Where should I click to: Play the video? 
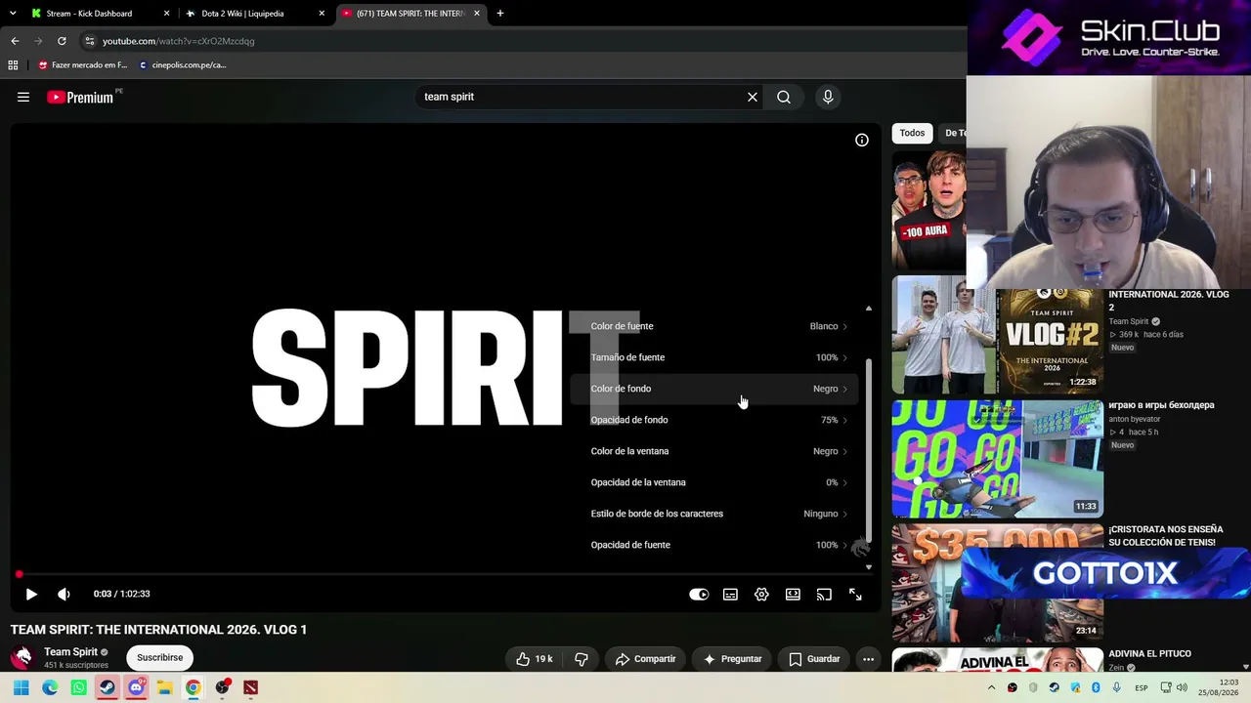(x=31, y=594)
